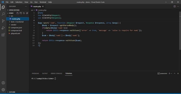Click the VS Code logo icon
The height and width of the screenshot is (94, 181).
2,2
